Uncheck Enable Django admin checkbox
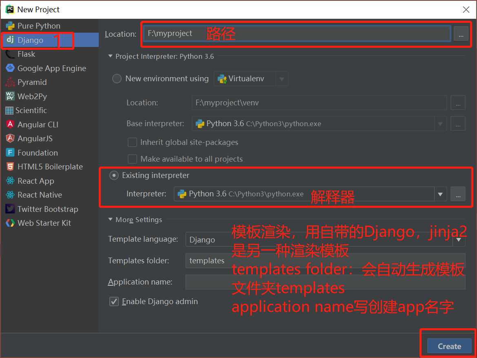This screenshot has width=477, height=358. point(114,301)
